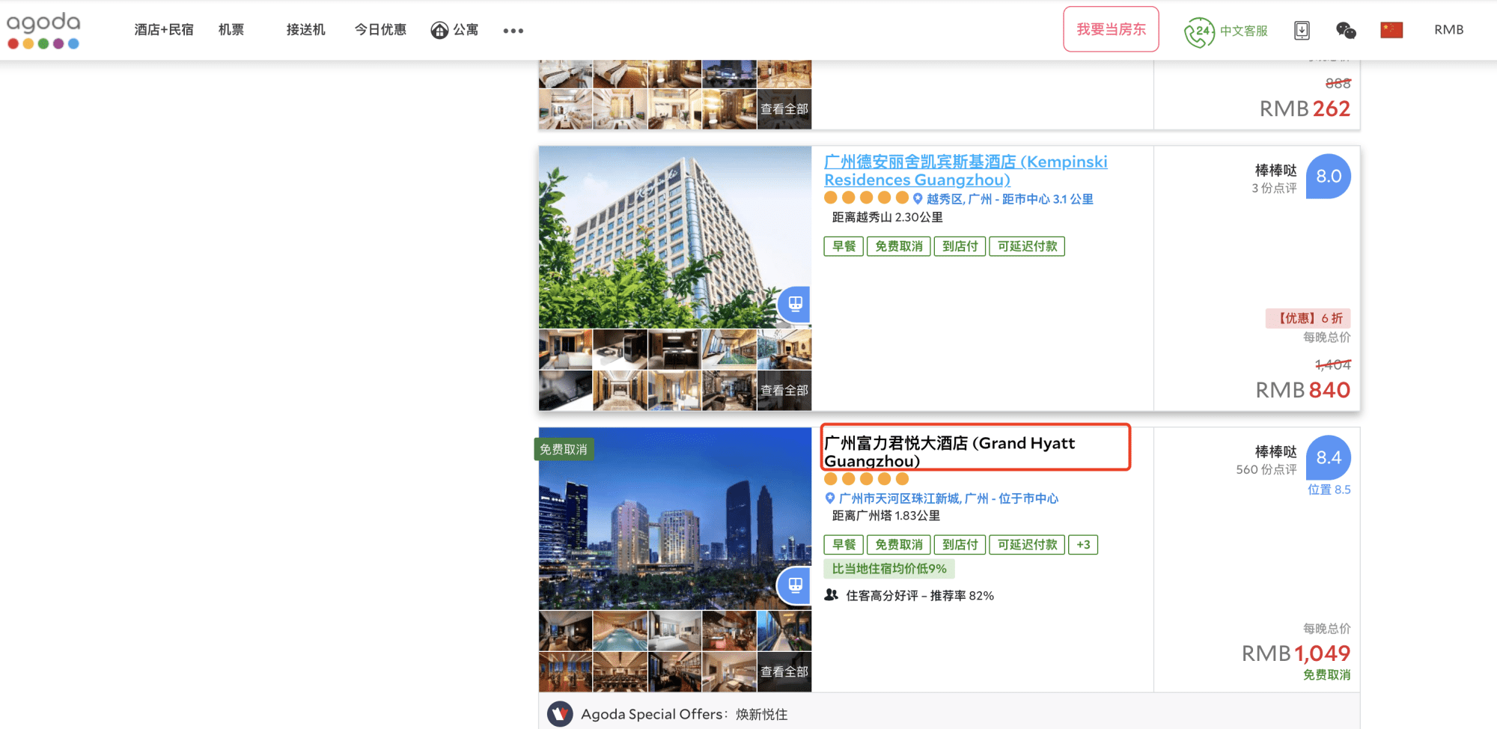Open the RMB currency selector
Screen dimensions: 1497x729
click(x=1448, y=30)
